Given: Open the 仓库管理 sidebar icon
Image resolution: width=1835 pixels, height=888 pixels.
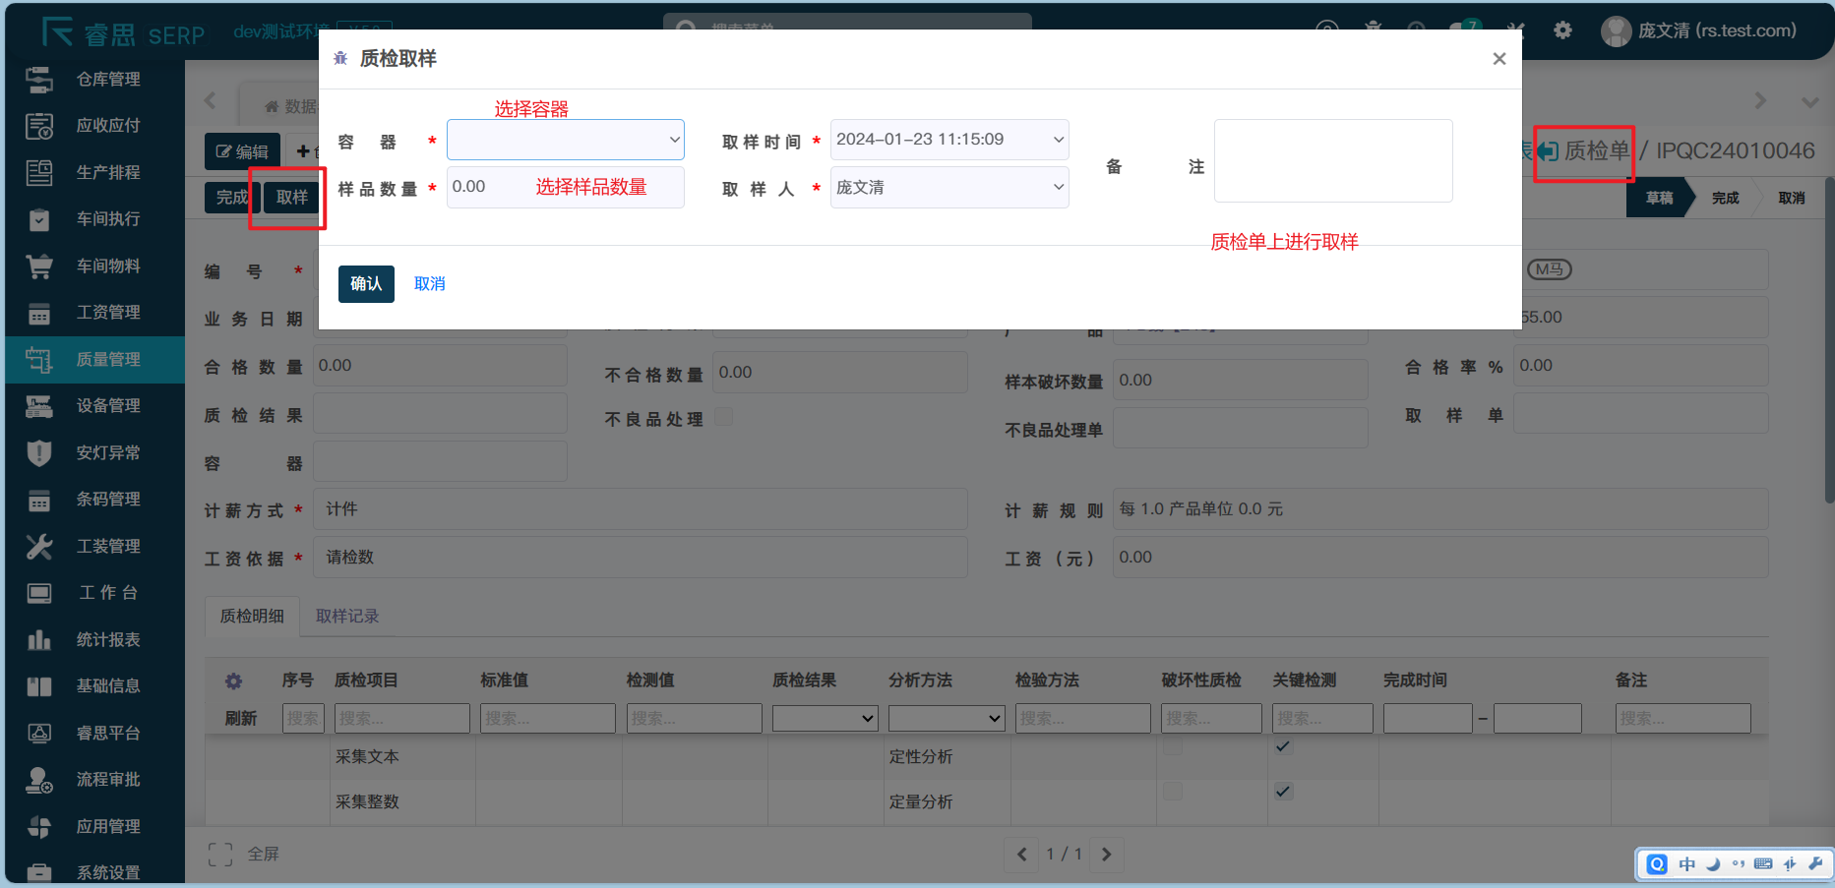Looking at the screenshot, I should click(x=39, y=80).
